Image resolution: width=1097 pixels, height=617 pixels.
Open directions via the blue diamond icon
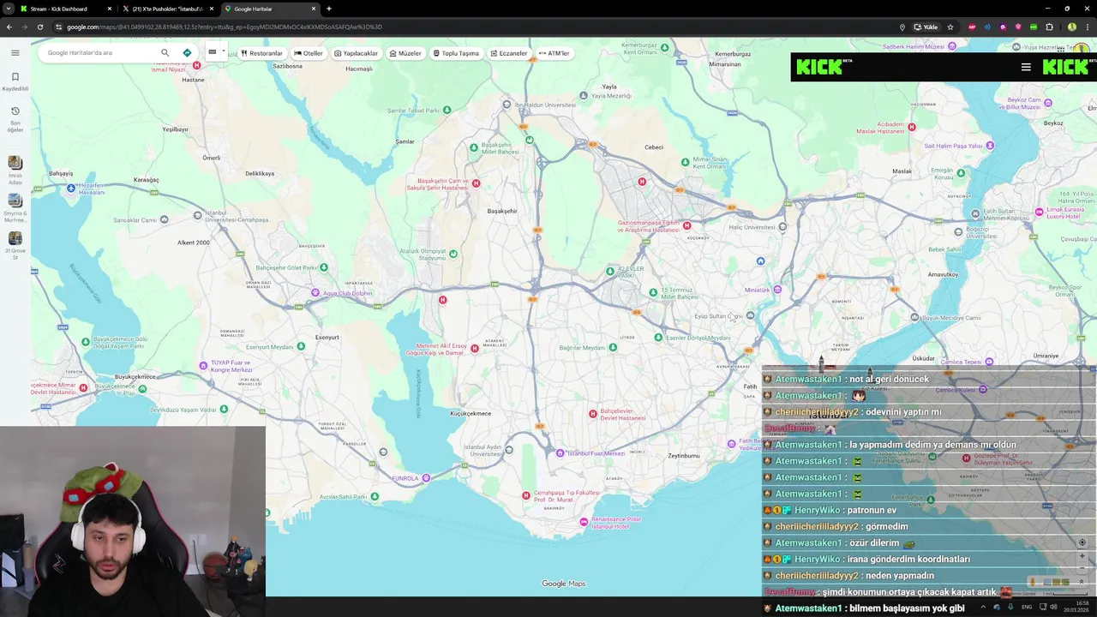[x=187, y=52]
